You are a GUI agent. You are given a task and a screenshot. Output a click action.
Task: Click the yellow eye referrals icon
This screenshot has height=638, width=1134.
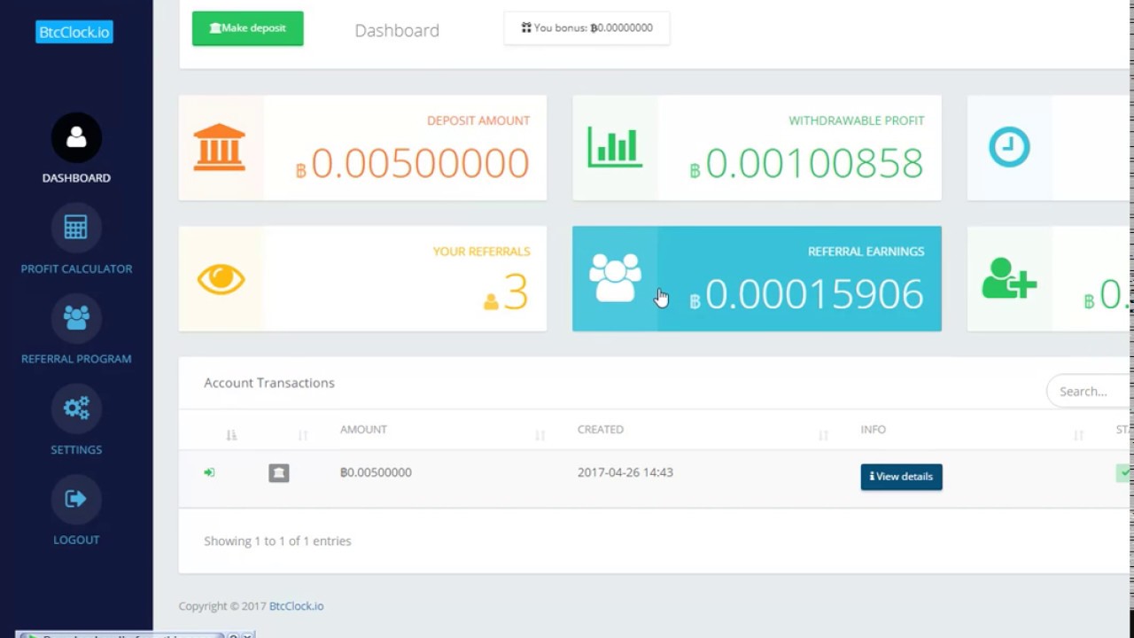pyautogui.click(x=221, y=279)
